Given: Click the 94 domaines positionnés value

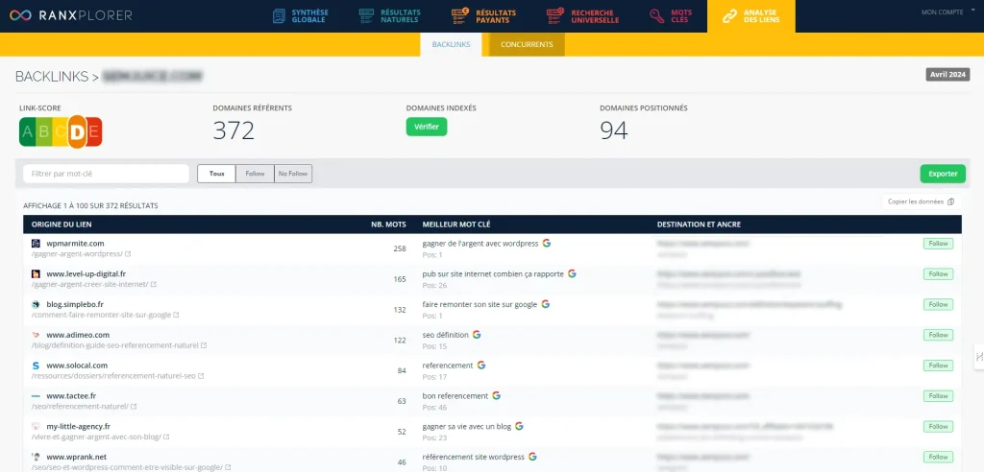Looking at the screenshot, I should point(614,130).
